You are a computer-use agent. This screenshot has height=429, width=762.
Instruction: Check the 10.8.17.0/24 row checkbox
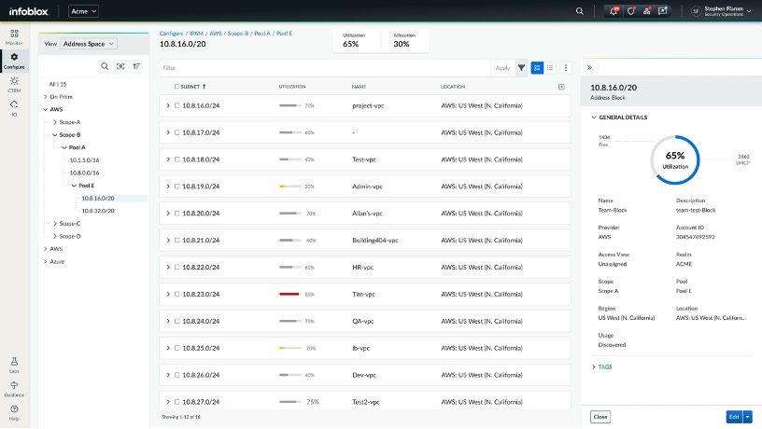pyautogui.click(x=176, y=132)
